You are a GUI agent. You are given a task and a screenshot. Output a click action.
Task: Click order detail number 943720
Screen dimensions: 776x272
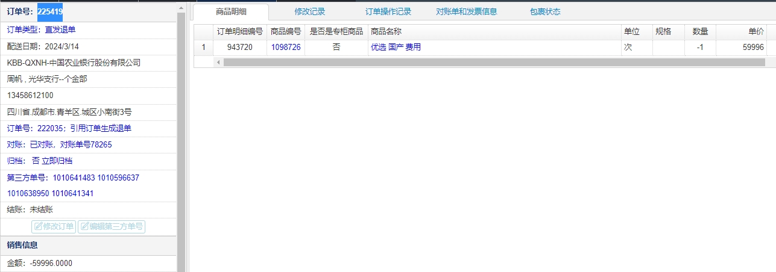point(240,47)
